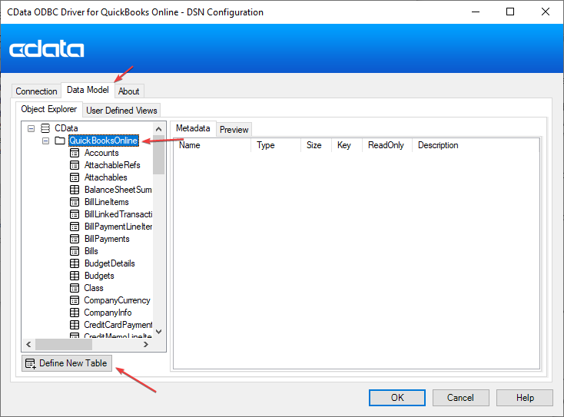Screen dimensions: 564x417
Task: Open the Preview tab
Action: [234, 130]
